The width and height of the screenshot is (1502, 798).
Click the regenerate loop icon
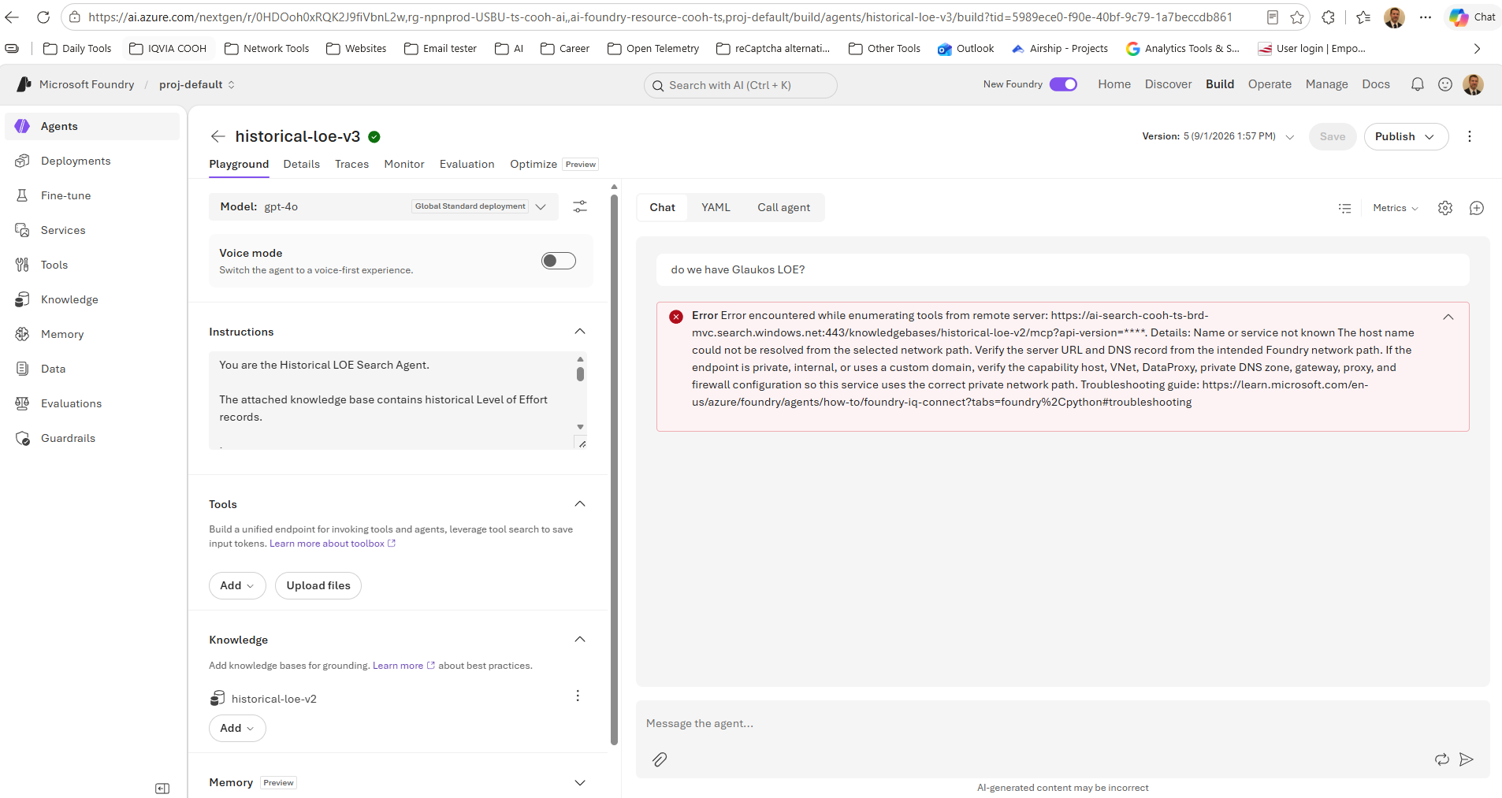tap(1442, 759)
